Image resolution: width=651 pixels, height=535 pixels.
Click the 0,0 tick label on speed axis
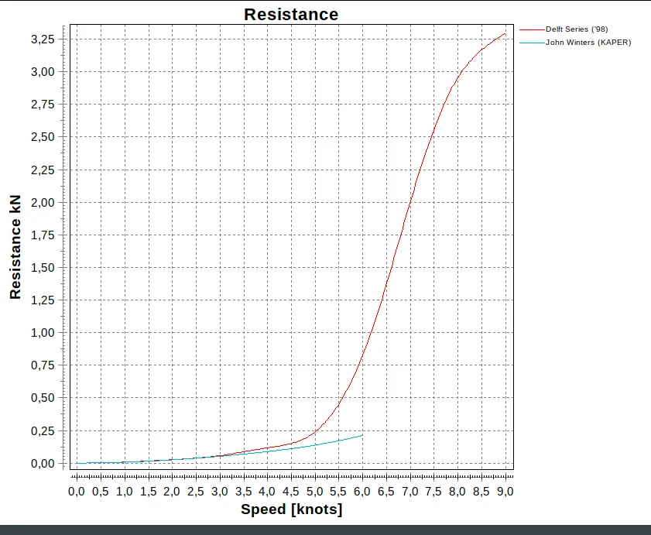tap(77, 491)
